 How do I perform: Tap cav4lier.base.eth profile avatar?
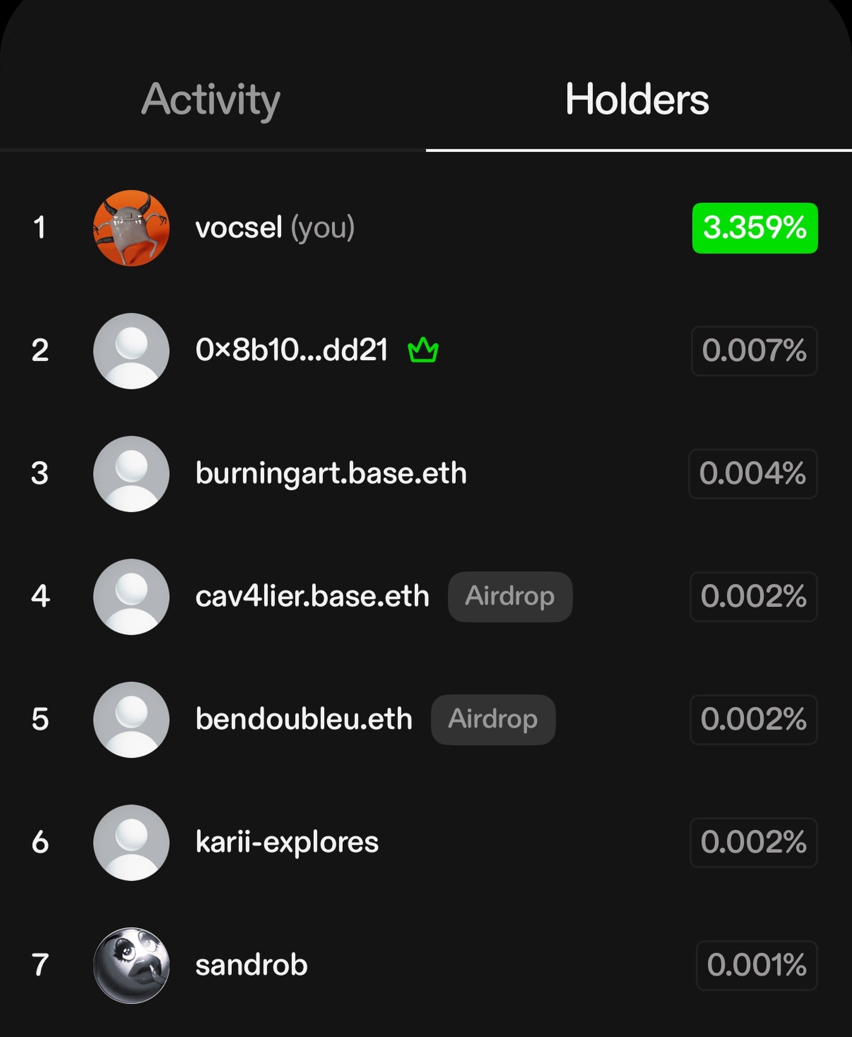[131, 596]
